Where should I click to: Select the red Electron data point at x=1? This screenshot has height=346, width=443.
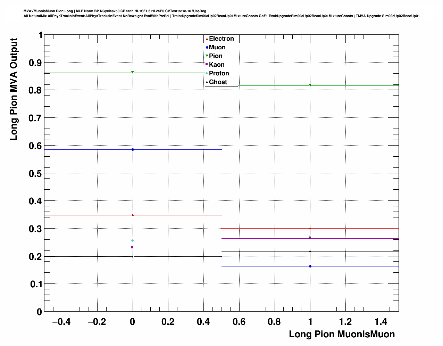(310, 228)
